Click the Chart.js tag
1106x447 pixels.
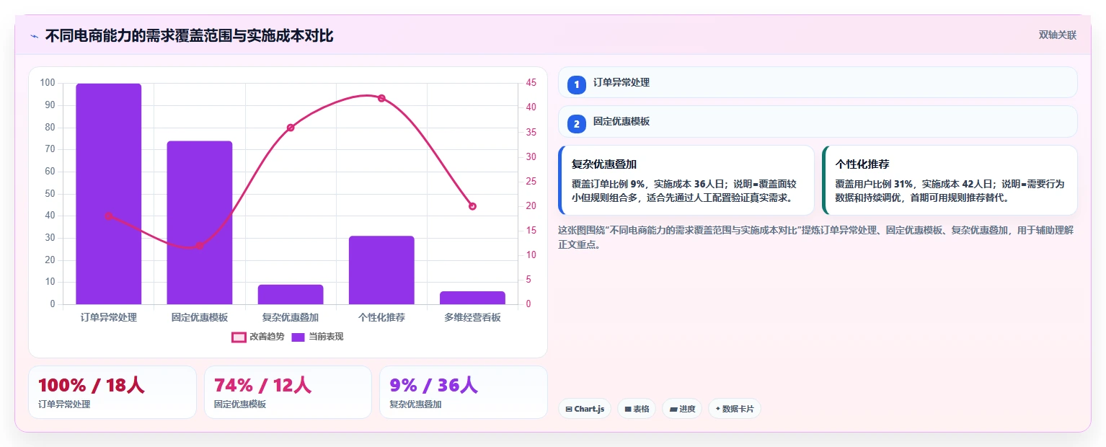pos(585,409)
